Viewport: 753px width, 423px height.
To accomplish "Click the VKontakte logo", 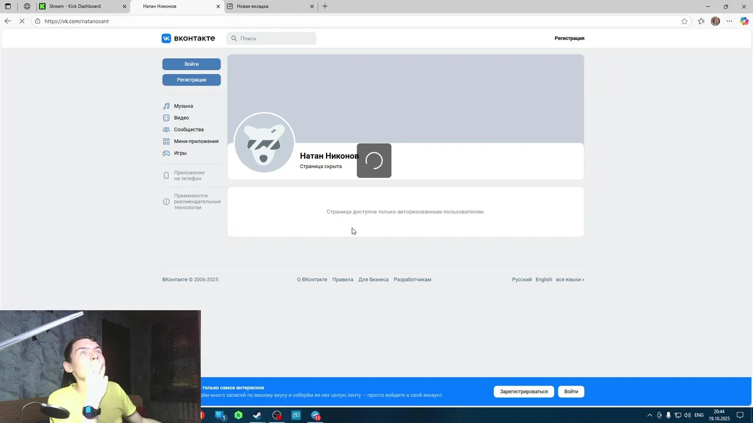I will click(188, 38).
